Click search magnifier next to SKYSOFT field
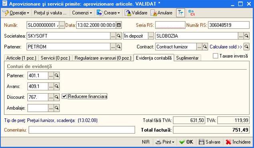The image size is (254, 148). coord(118,36)
